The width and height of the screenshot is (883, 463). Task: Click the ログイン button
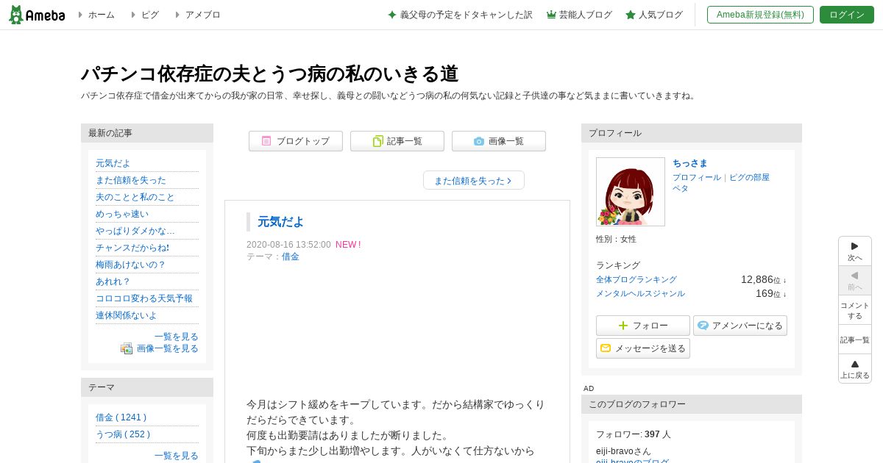point(847,15)
